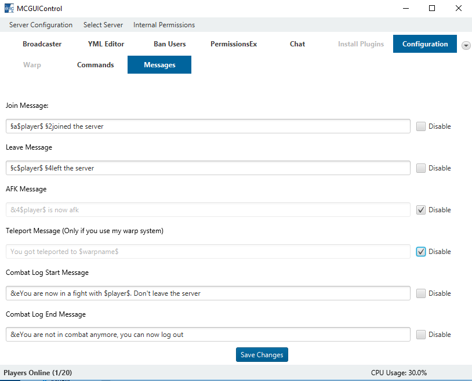Maximize the MCGUIControl window

click(432, 9)
